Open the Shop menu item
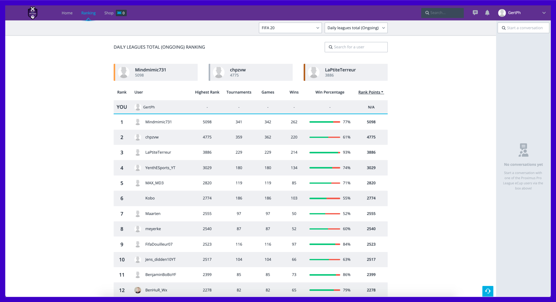Screen dimensions: 556x302 (x=109, y=13)
